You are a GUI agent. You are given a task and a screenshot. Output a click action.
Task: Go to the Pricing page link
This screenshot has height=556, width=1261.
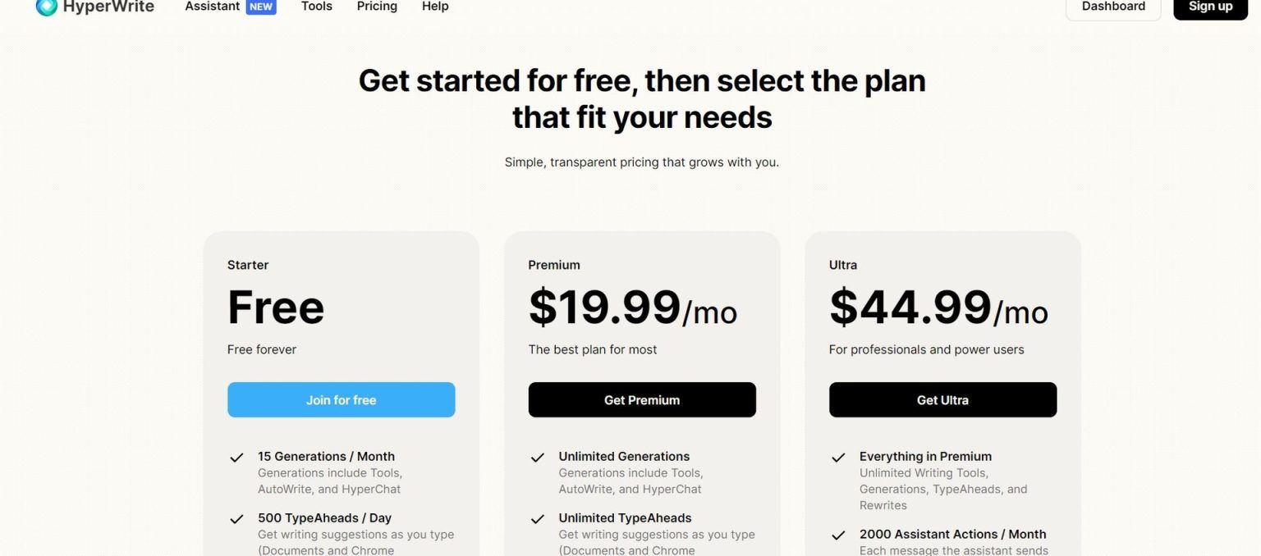tap(377, 7)
